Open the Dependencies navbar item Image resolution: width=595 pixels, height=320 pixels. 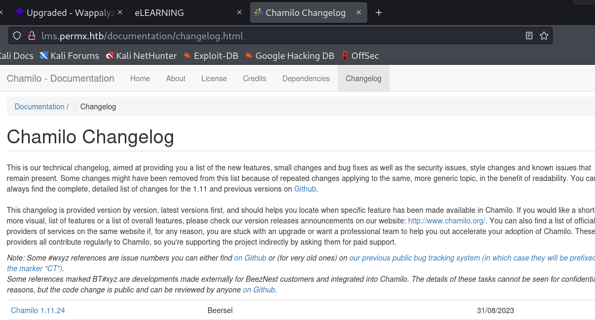pos(306,79)
